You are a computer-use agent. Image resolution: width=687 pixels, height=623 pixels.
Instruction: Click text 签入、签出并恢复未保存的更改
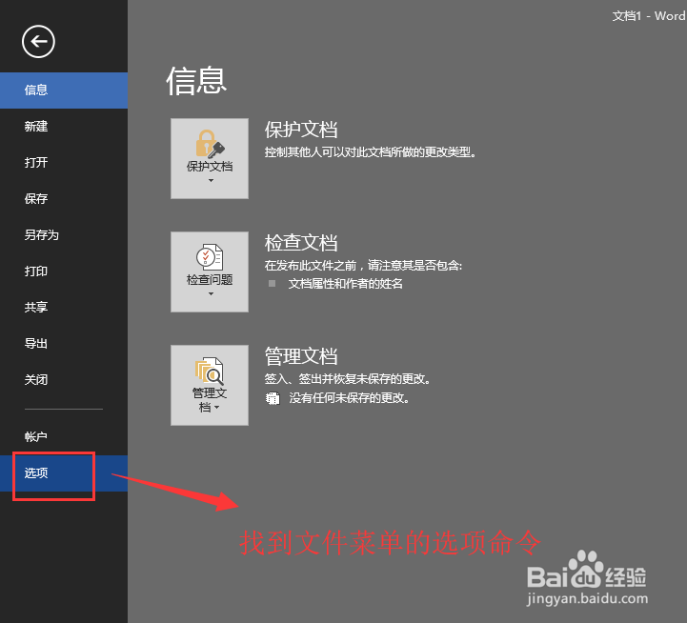click(348, 379)
